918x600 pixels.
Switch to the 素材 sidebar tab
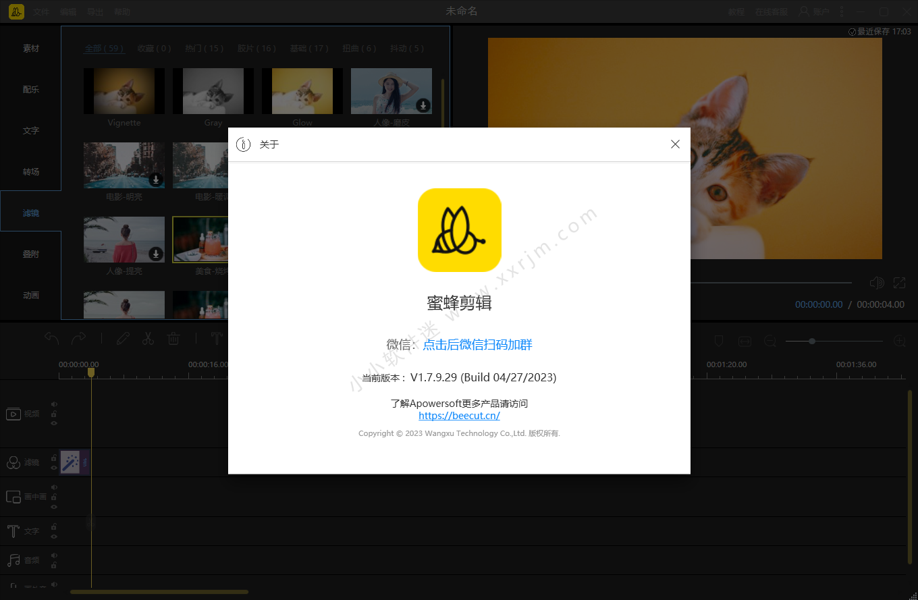pyautogui.click(x=31, y=49)
